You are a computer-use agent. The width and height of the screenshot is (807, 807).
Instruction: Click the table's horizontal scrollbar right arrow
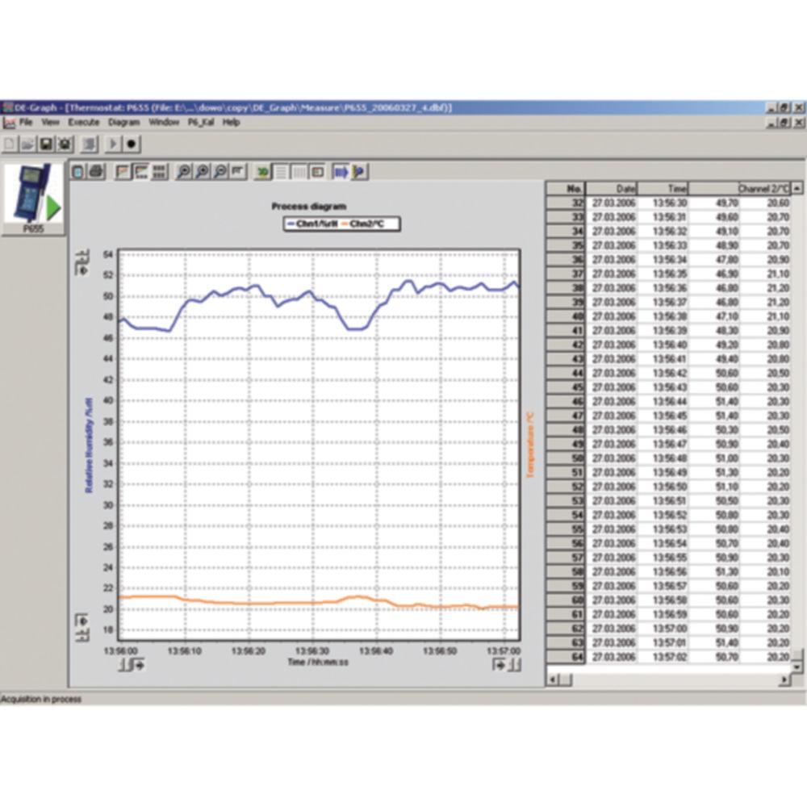pyautogui.click(x=784, y=680)
